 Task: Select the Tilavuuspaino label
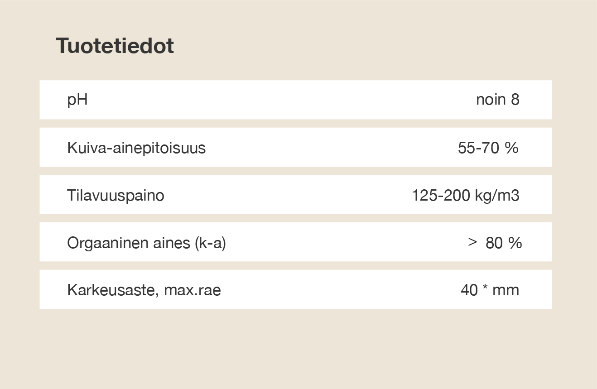[x=116, y=195]
